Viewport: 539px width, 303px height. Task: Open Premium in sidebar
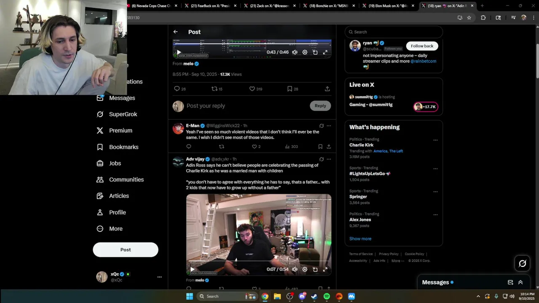pos(114,130)
